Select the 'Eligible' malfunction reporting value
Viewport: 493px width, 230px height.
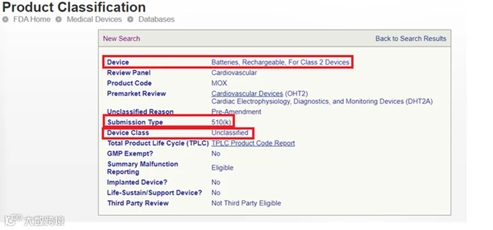222,168
